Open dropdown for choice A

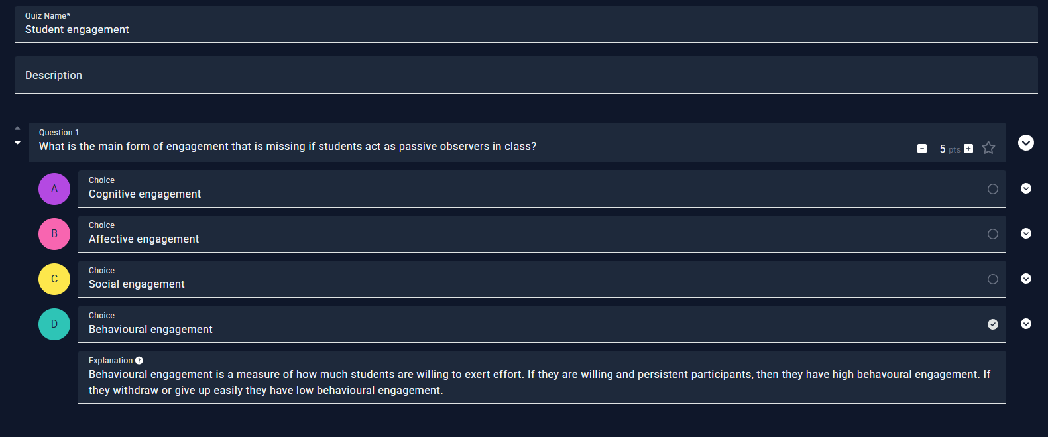(x=1026, y=188)
